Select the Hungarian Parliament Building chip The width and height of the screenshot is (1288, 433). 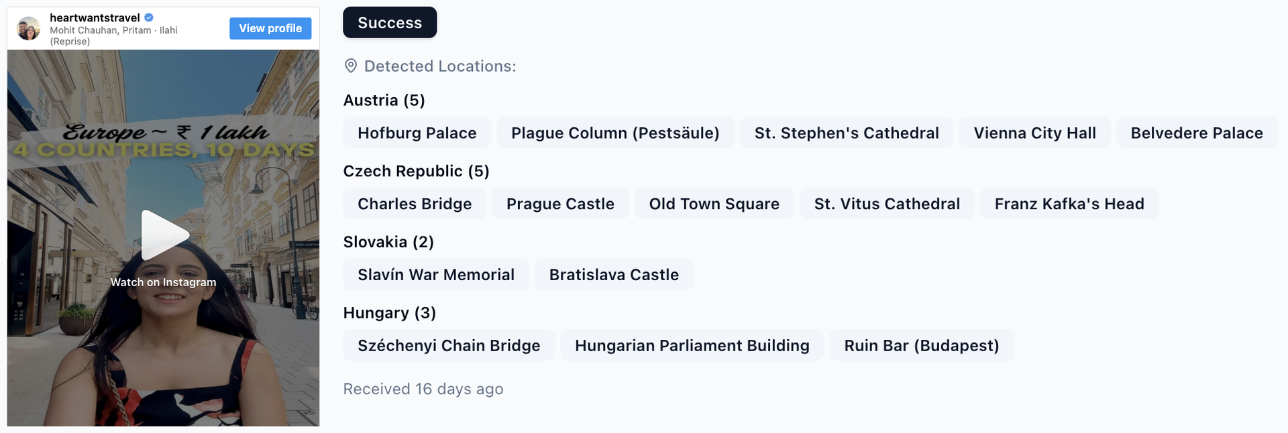tap(691, 345)
